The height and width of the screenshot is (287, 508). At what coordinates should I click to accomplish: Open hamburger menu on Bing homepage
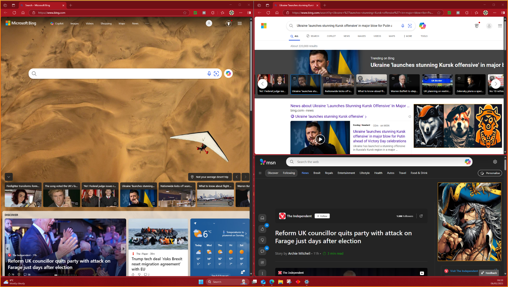click(x=240, y=23)
